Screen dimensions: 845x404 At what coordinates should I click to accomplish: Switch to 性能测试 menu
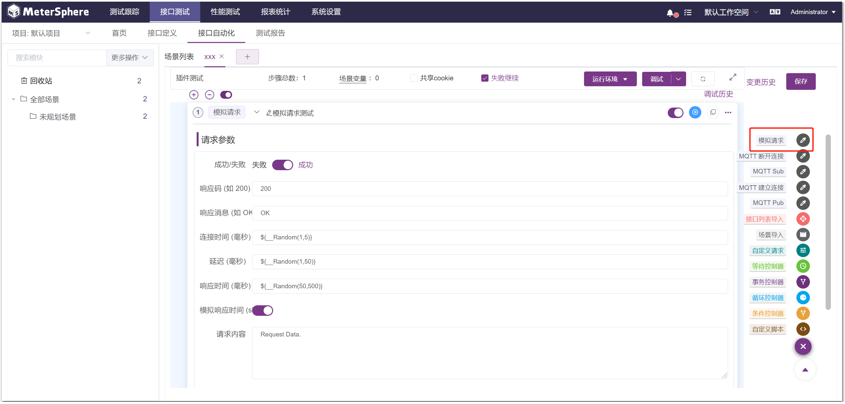[225, 12]
